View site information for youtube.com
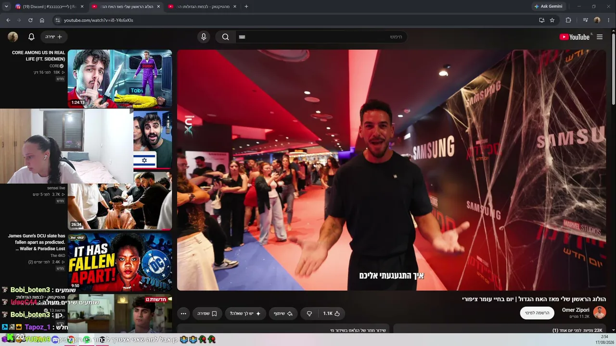This screenshot has height=346, width=616. [58, 20]
